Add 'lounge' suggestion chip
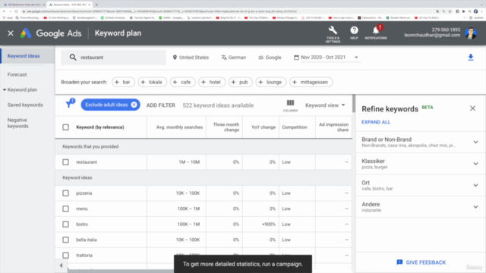 pyautogui.click(x=270, y=82)
